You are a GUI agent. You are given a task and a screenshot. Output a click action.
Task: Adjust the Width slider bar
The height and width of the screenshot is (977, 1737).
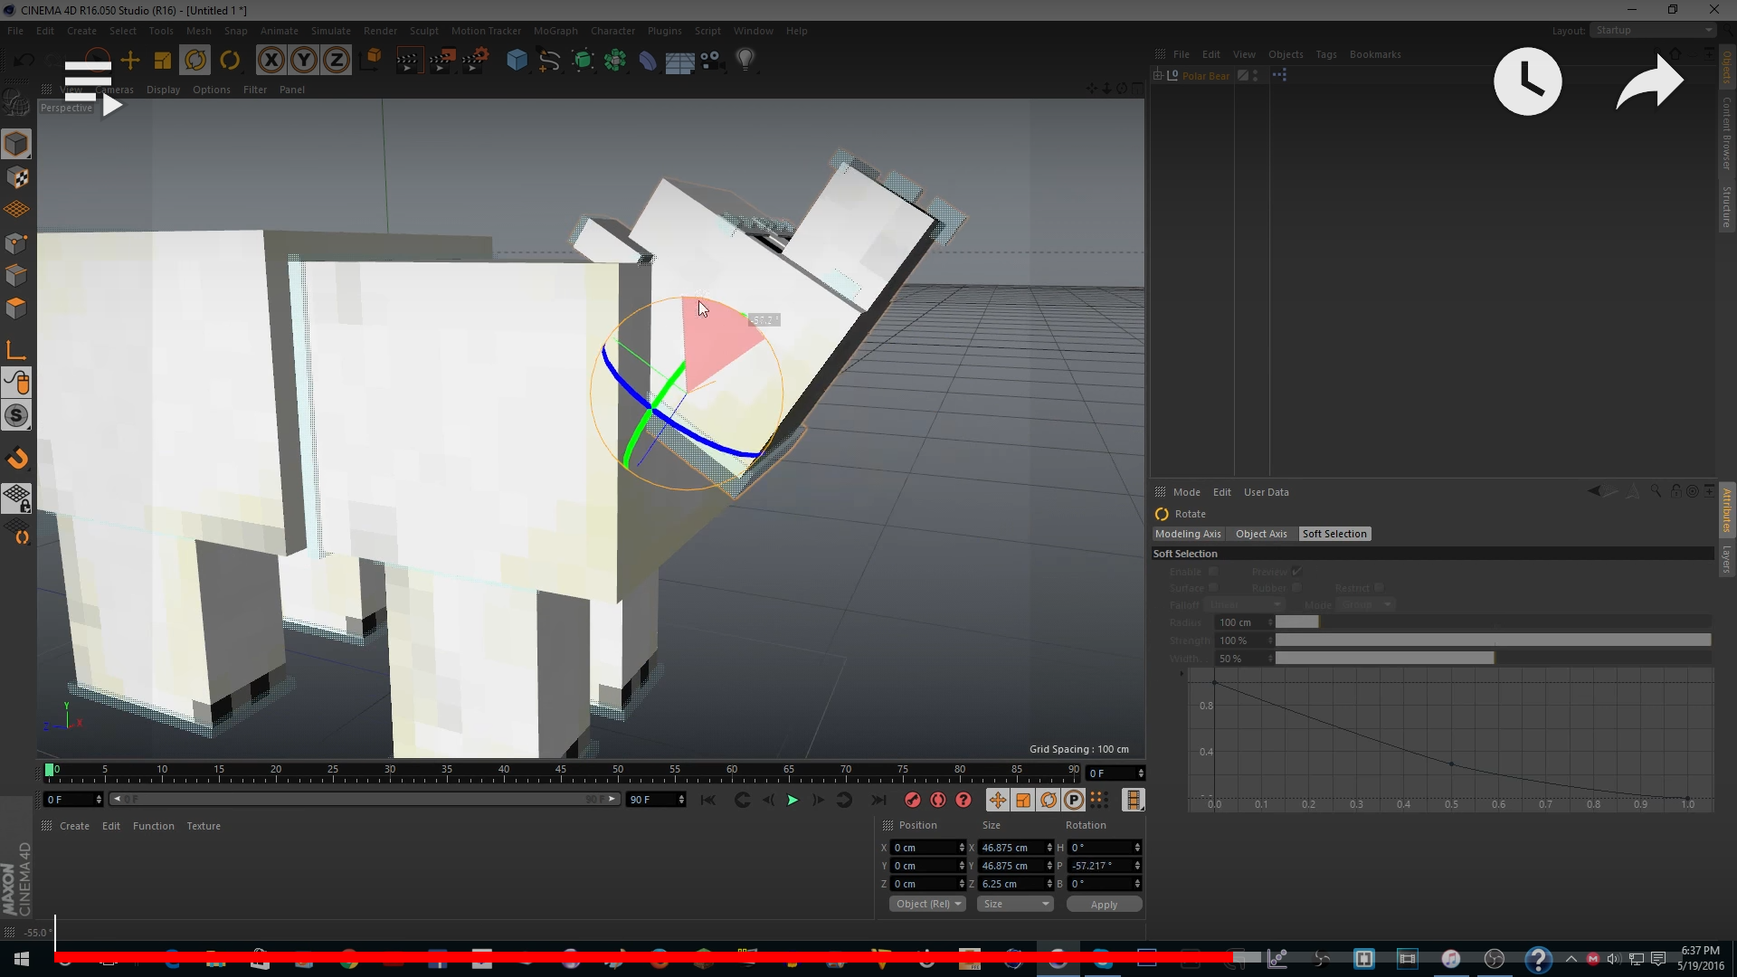pos(1493,659)
